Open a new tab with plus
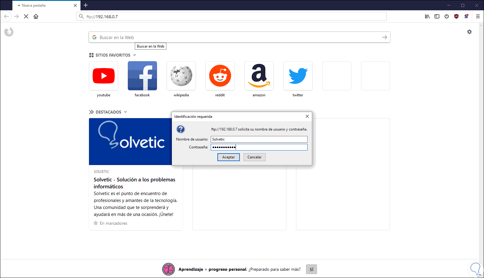 coord(86,5)
